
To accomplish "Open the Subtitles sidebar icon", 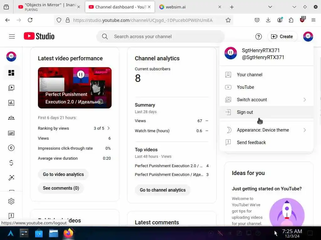I will tap(11, 133).
